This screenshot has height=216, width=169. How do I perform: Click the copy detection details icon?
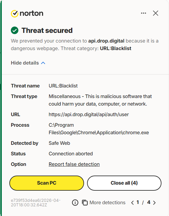(85, 203)
